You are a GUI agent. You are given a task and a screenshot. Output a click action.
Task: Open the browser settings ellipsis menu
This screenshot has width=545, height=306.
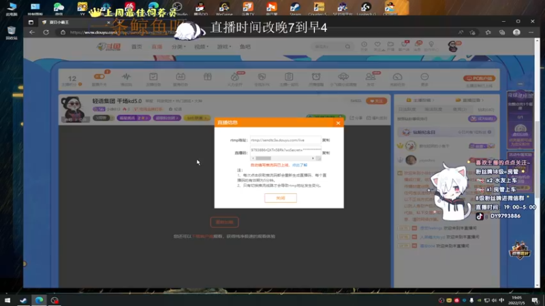pos(531,32)
